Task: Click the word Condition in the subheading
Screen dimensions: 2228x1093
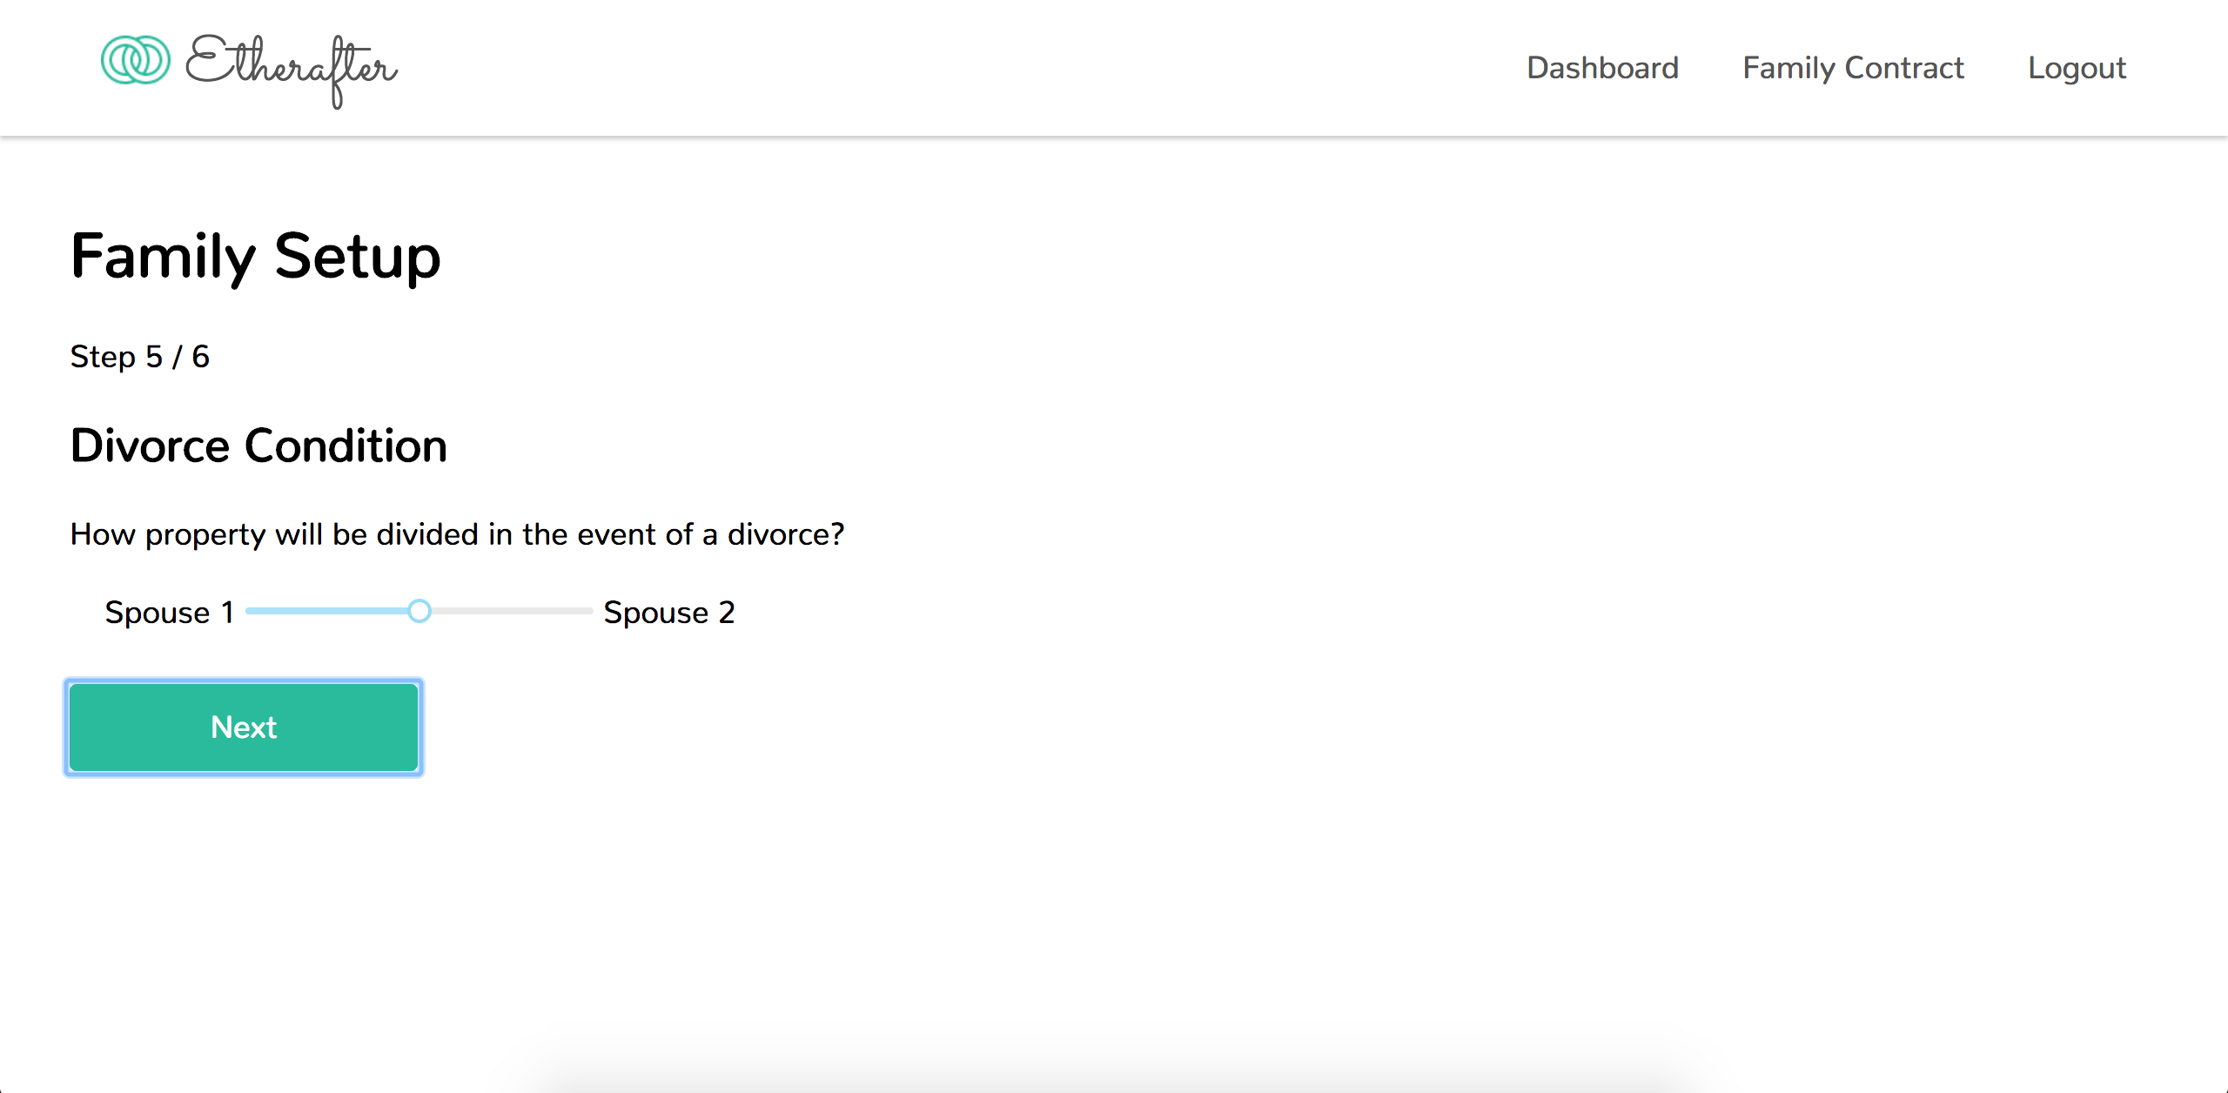Action: tap(346, 446)
